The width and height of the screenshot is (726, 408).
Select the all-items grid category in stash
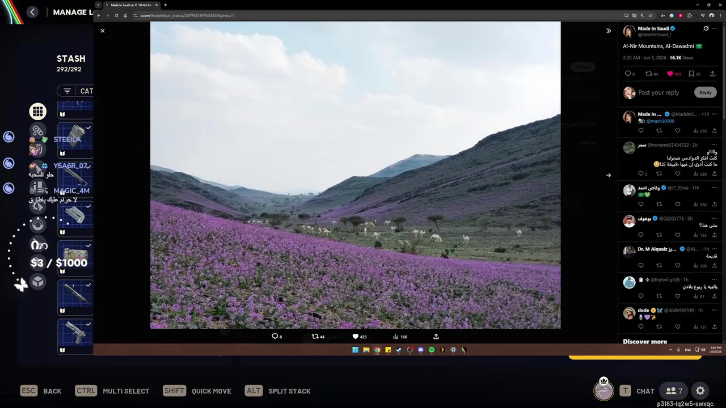[x=38, y=112]
